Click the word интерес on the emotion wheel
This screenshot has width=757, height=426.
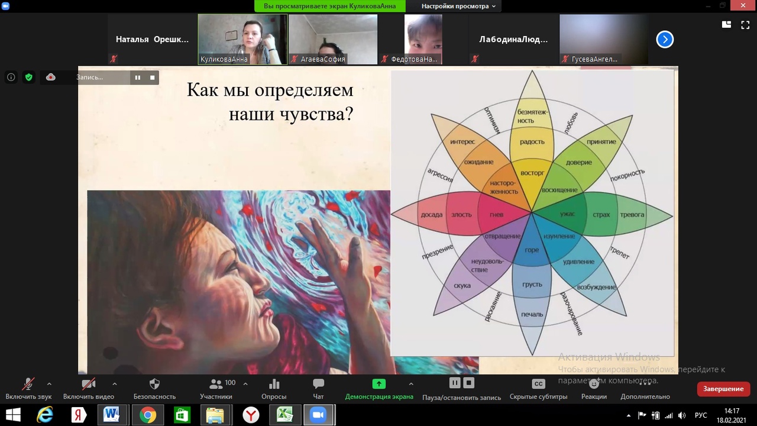click(462, 142)
